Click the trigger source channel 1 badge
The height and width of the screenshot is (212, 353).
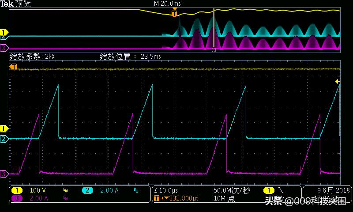[x=269, y=191]
